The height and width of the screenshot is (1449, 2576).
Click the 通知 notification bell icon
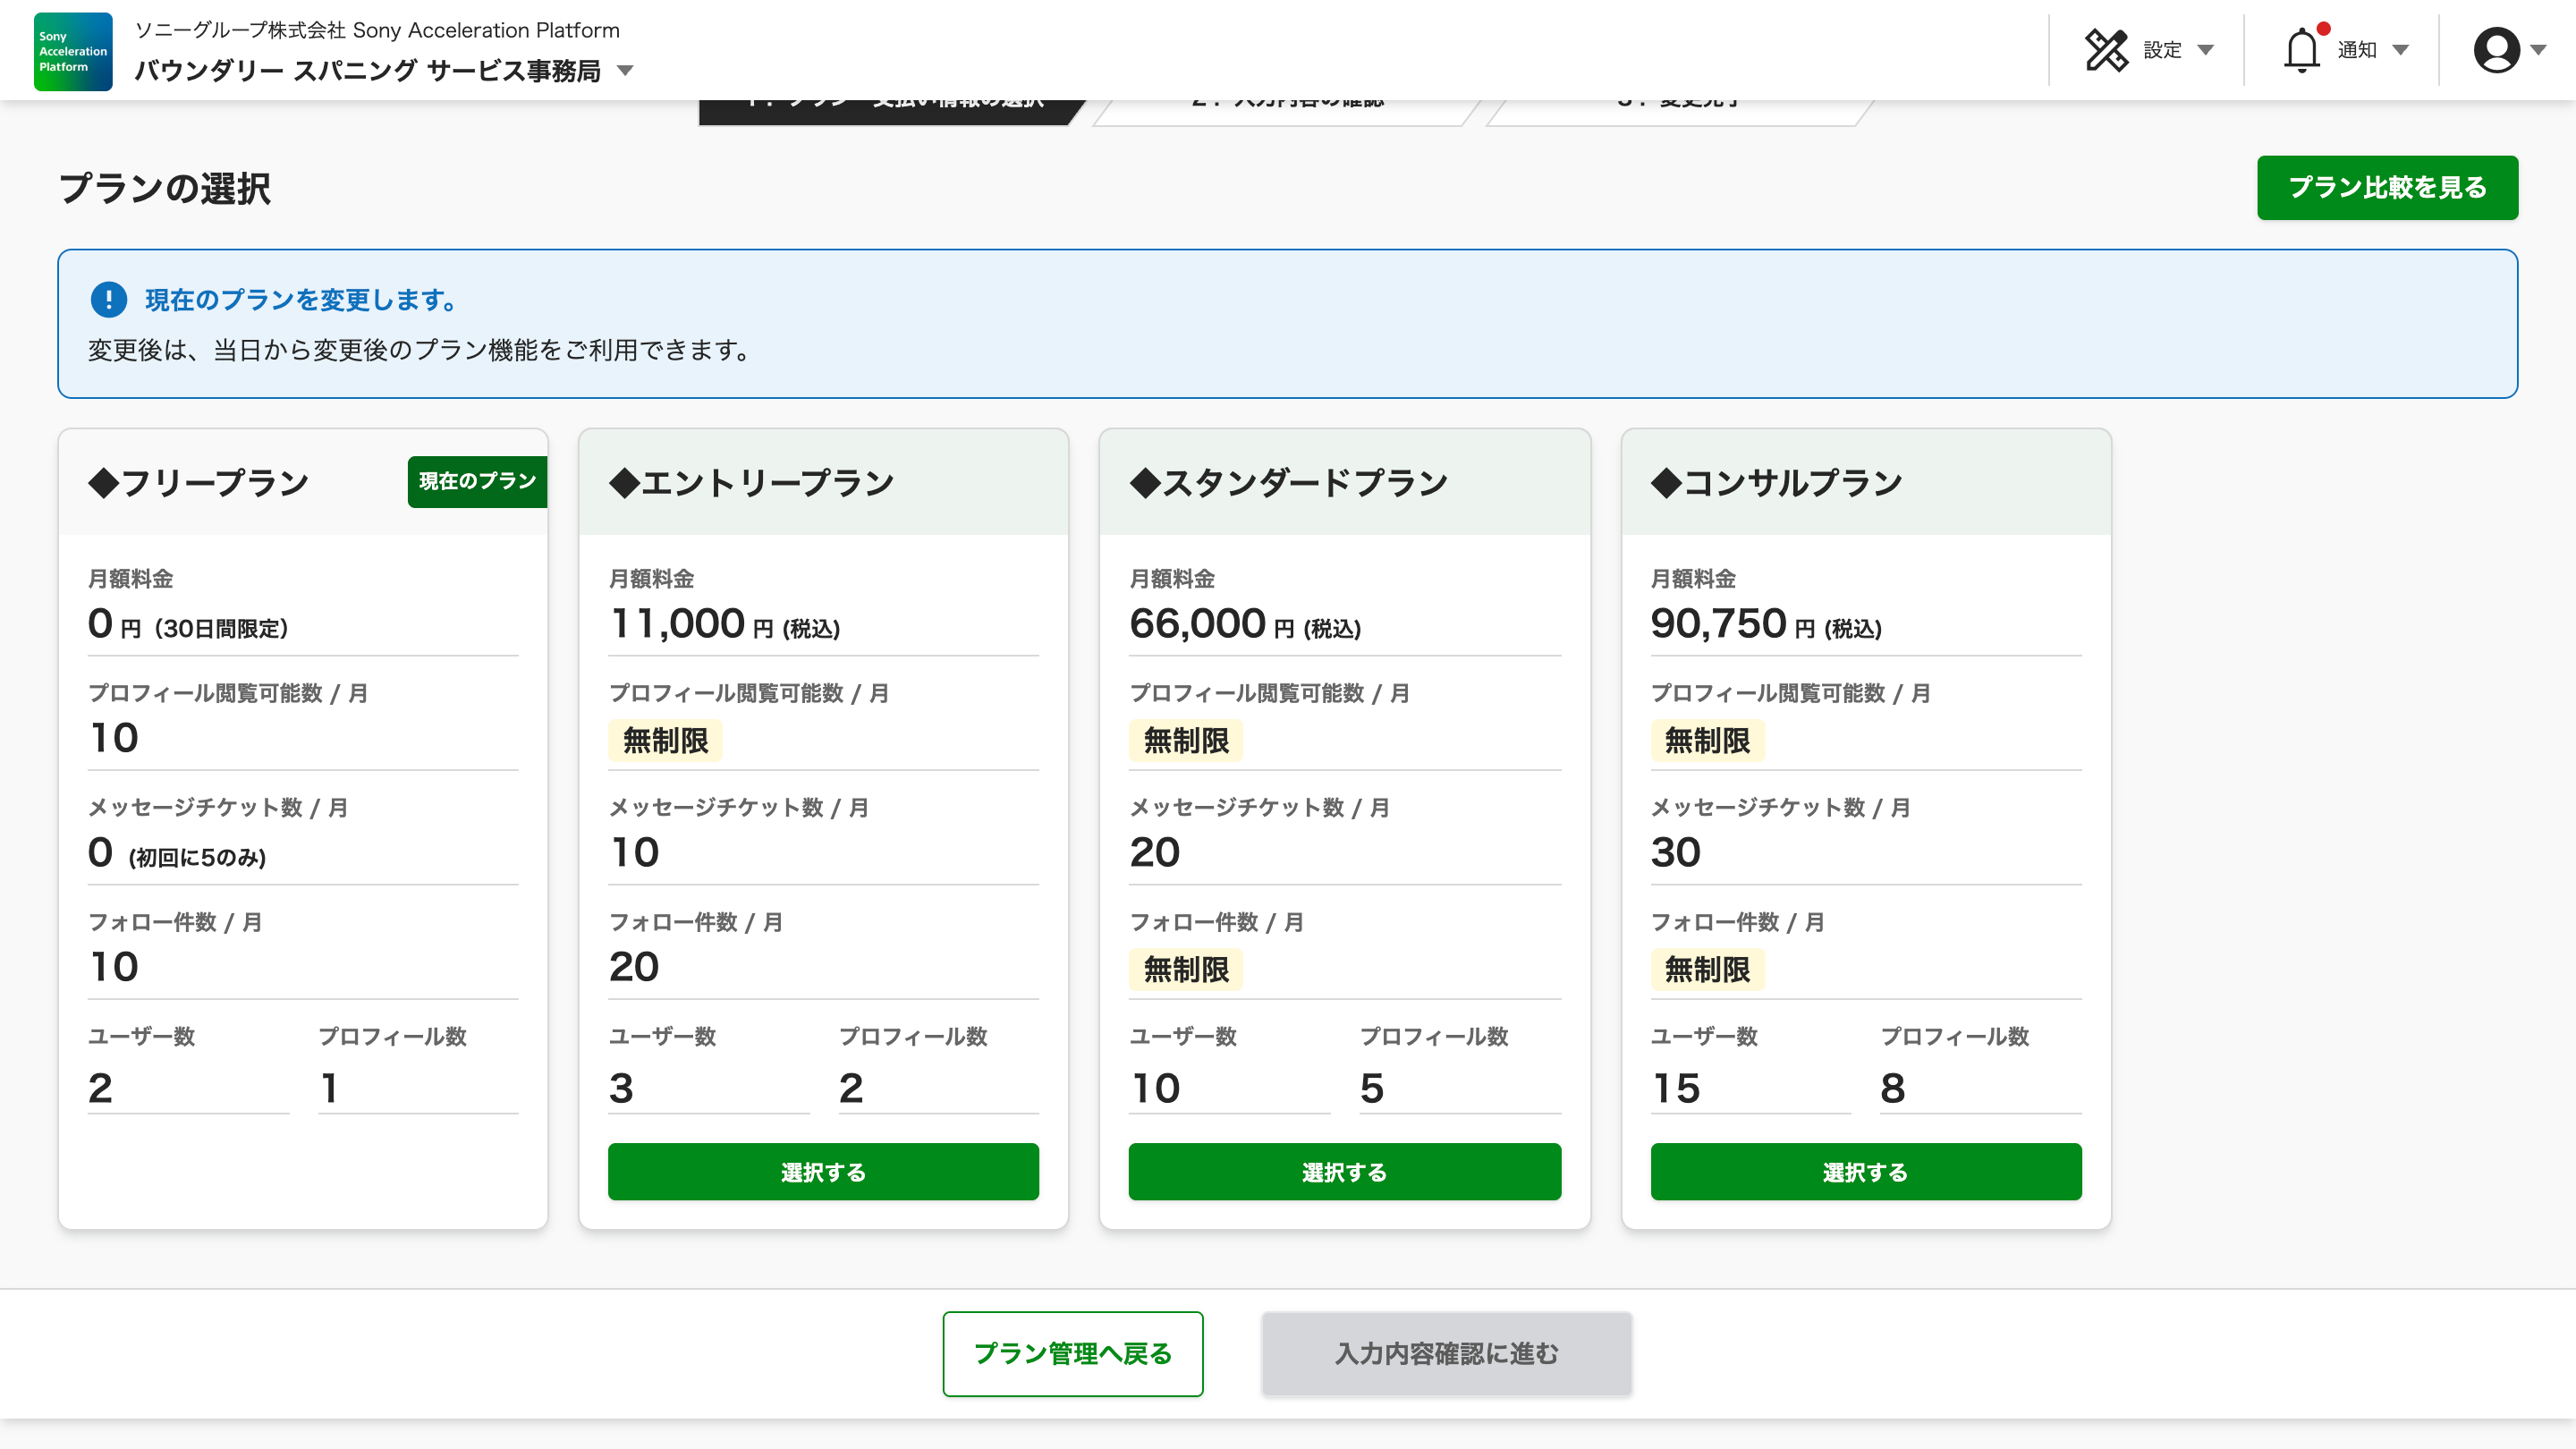[x=2303, y=50]
